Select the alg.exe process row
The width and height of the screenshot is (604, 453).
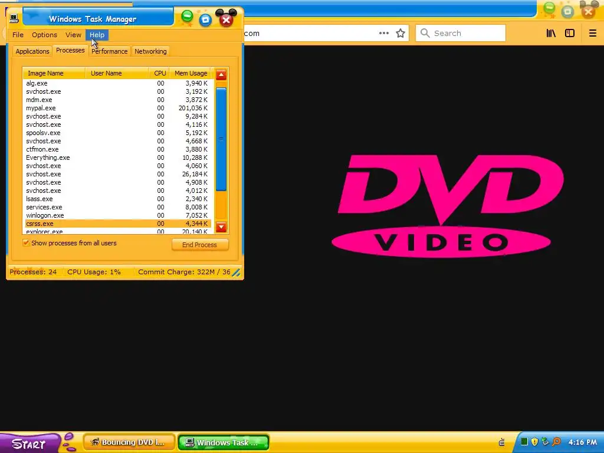(x=117, y=83)
